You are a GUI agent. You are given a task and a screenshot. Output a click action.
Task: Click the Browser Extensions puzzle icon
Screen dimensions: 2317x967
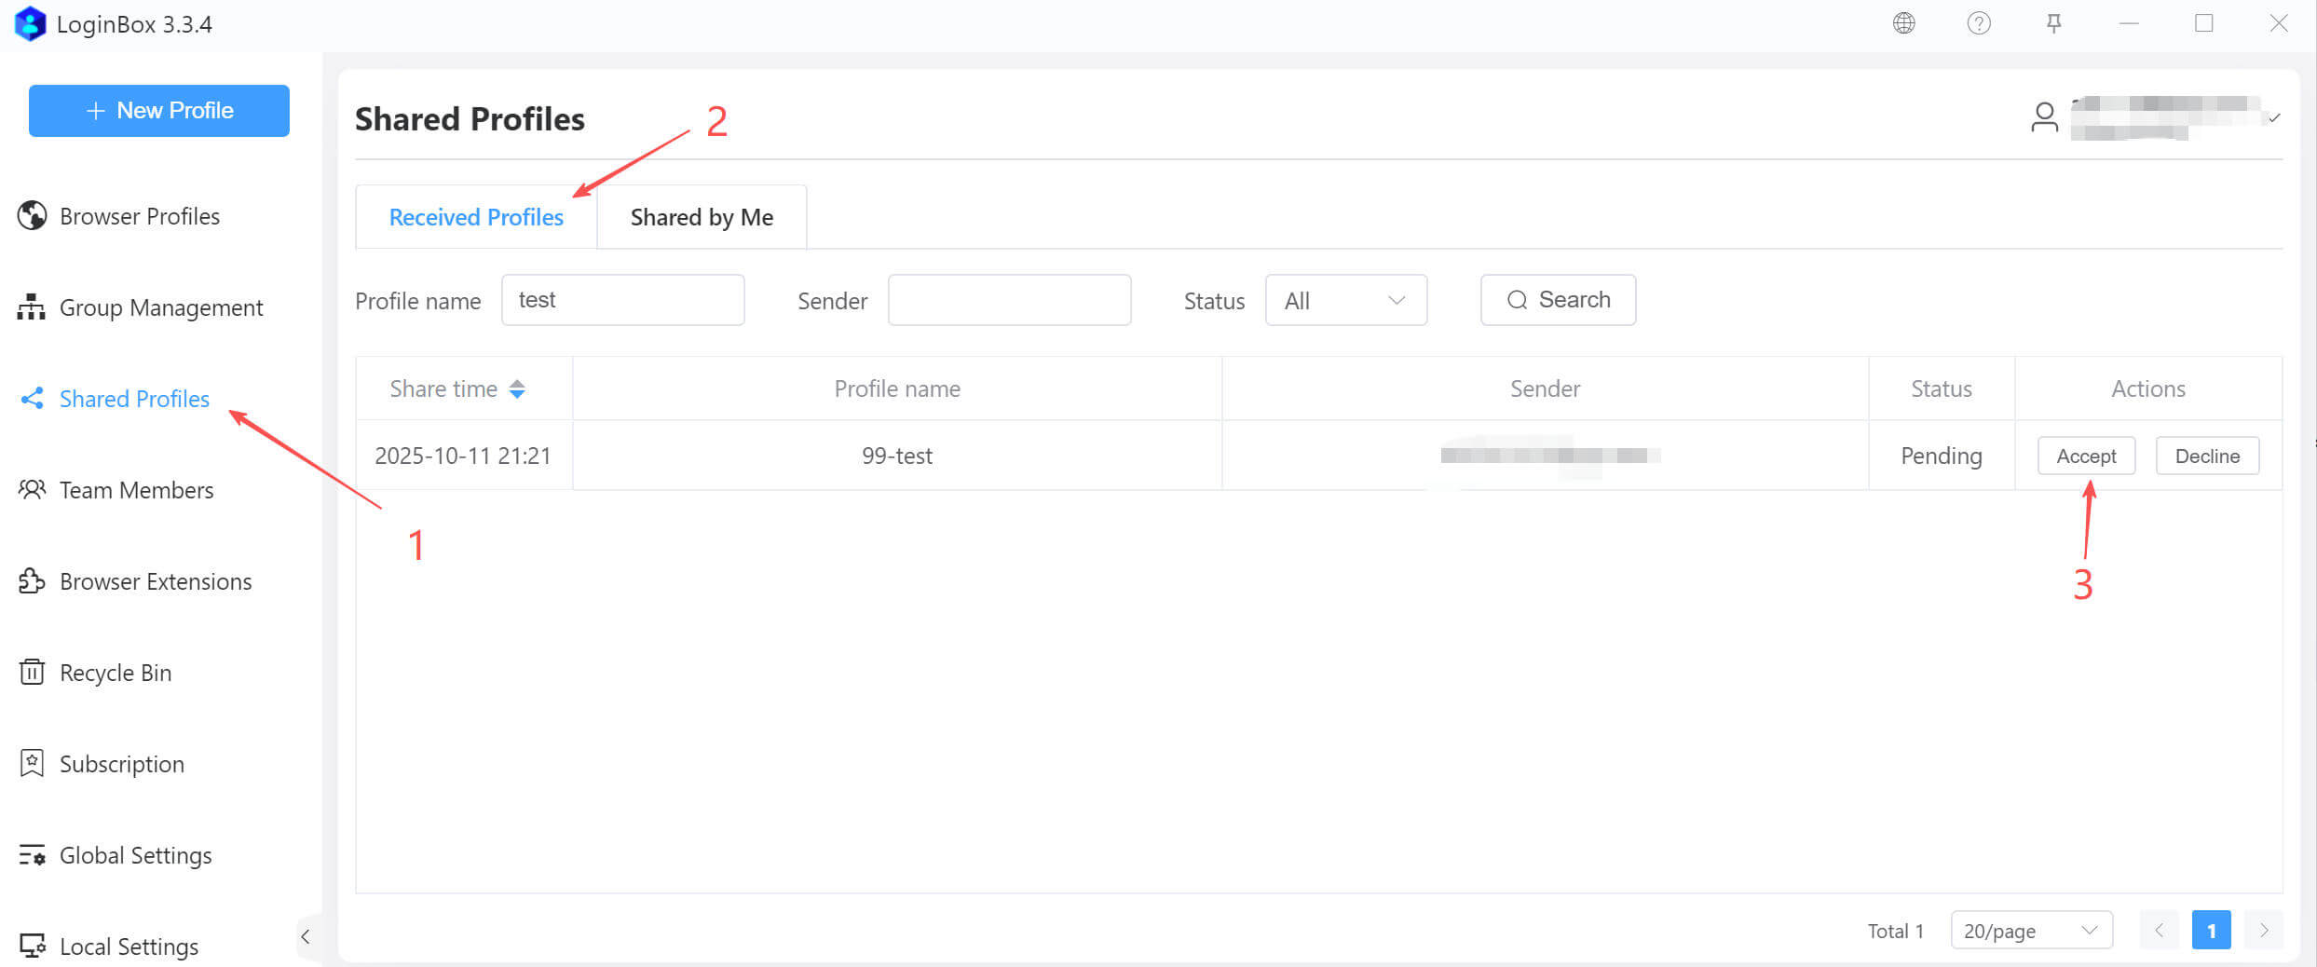[x=32, y=581]
